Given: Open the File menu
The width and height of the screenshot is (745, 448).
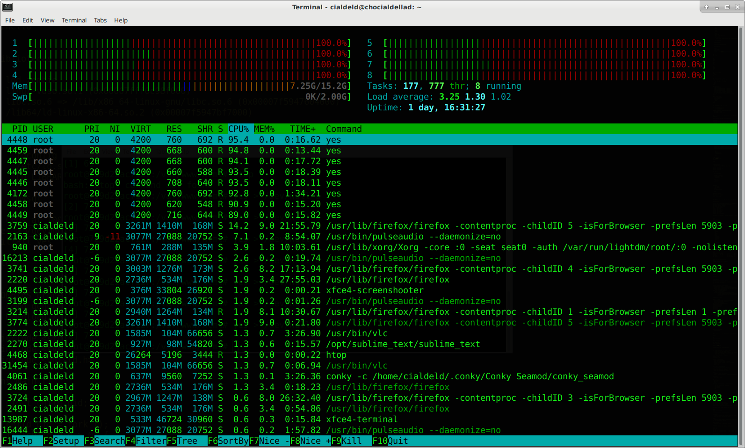Looking at the screenshot, I should [x=10, y=20].
